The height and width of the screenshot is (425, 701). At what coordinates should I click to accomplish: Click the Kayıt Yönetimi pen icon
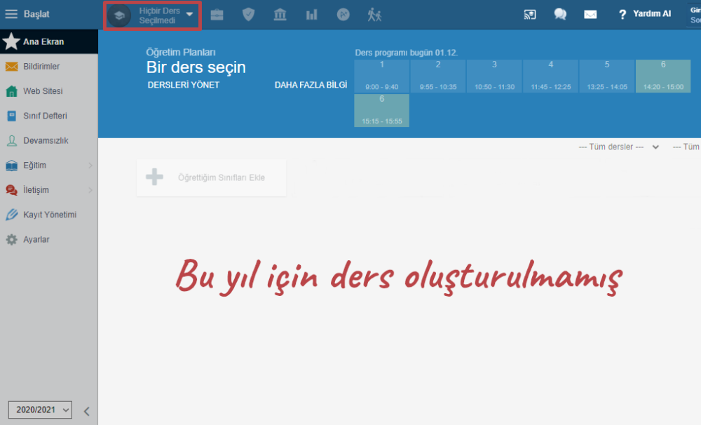click(12, 215)
